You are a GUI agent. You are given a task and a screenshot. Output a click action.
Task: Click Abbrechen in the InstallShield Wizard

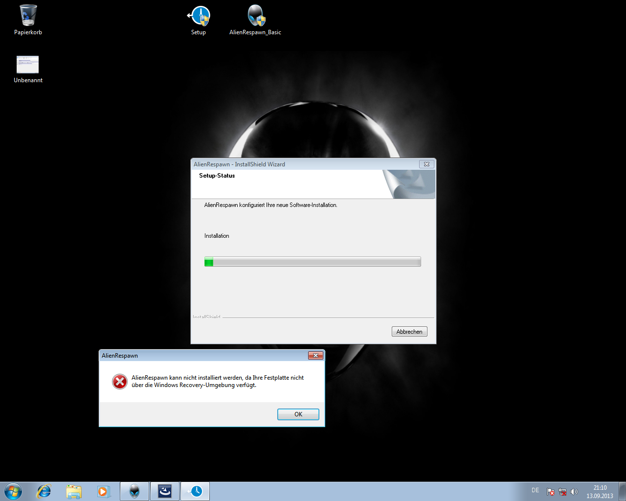[409, 332]
